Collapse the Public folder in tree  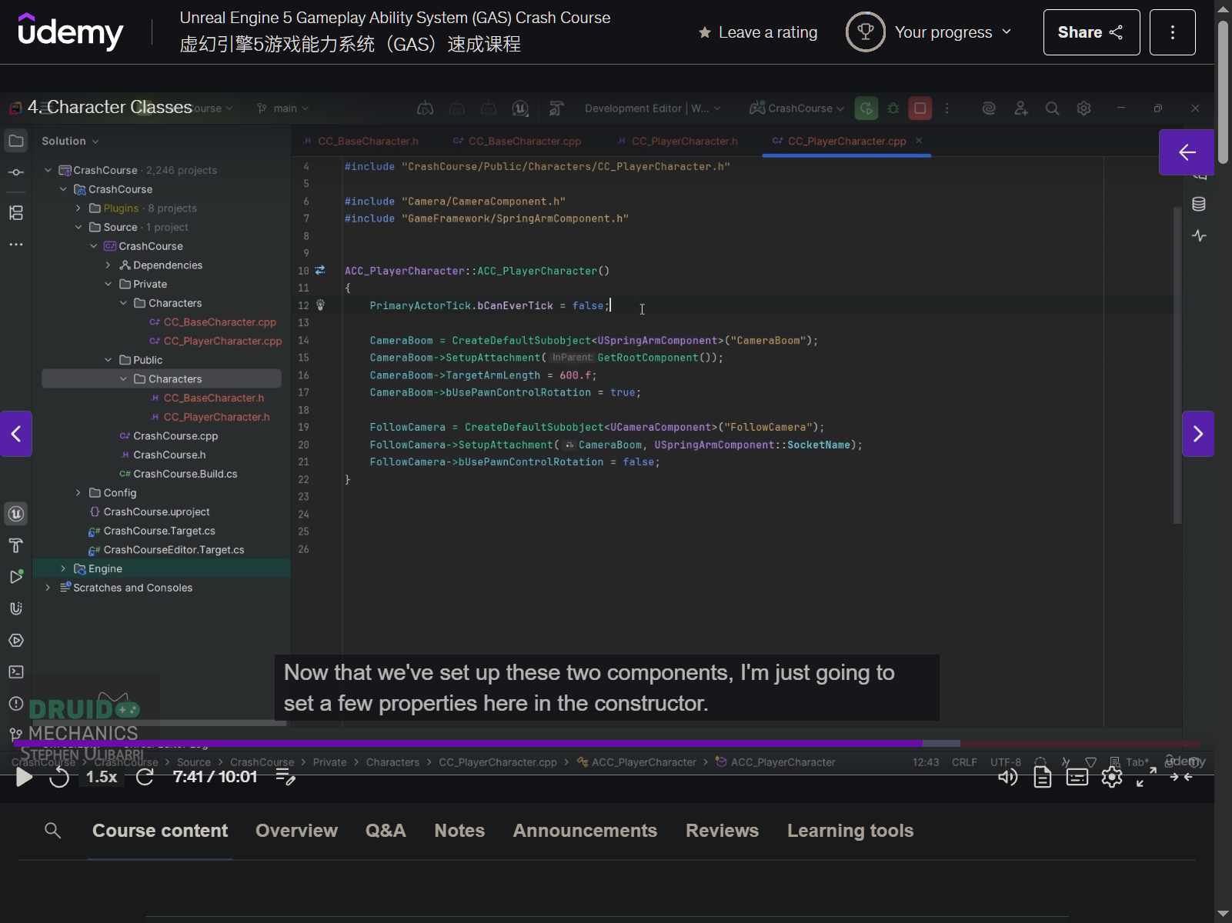click(108, 360)
